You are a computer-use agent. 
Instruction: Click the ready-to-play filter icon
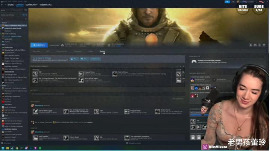point(26,15)
